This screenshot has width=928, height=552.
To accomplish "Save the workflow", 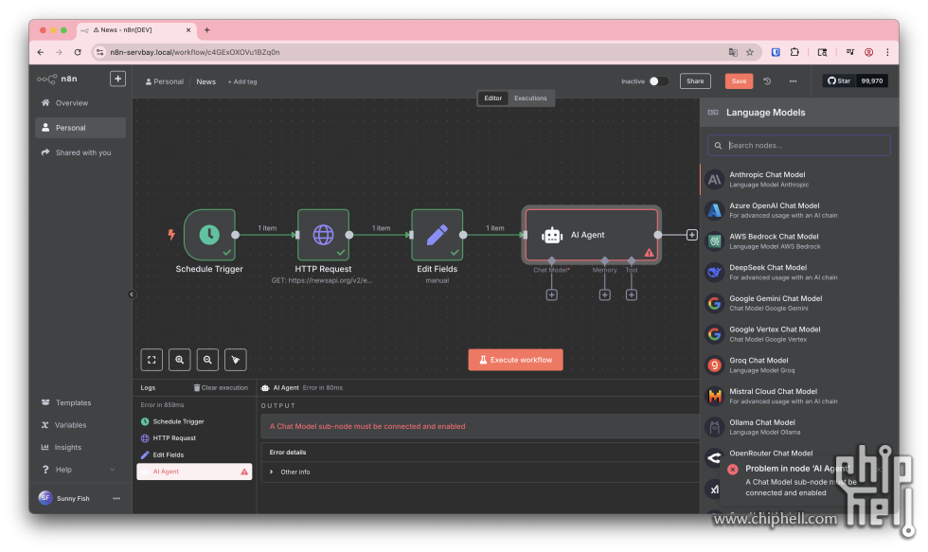I will [739, 81].
